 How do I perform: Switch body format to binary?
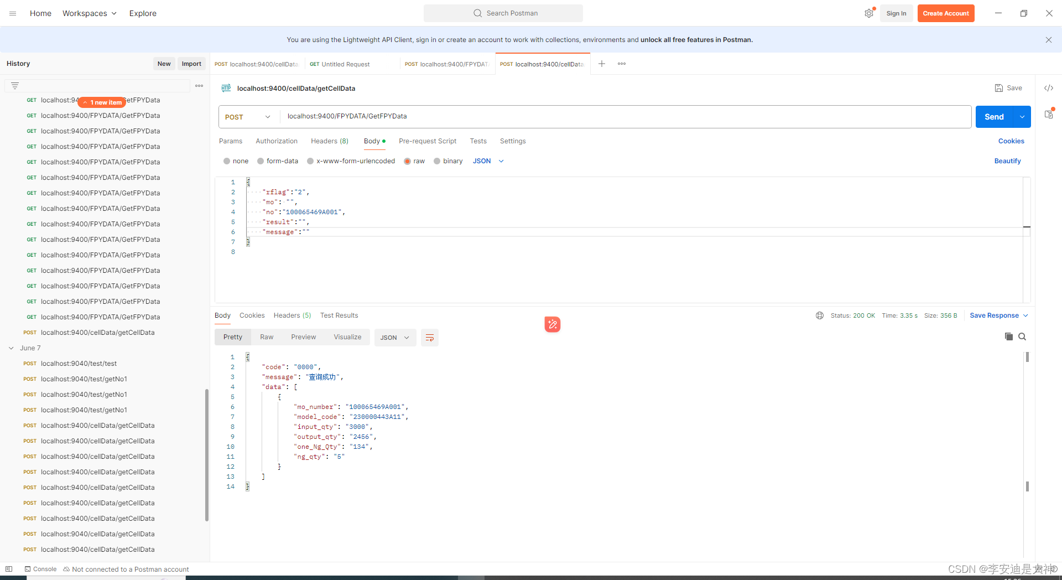[x=448, y=161]
